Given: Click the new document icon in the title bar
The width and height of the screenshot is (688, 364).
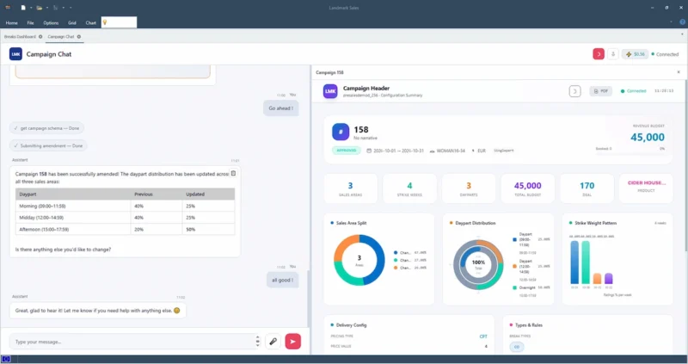Looking at the screenshot, I should pos(23,8).
